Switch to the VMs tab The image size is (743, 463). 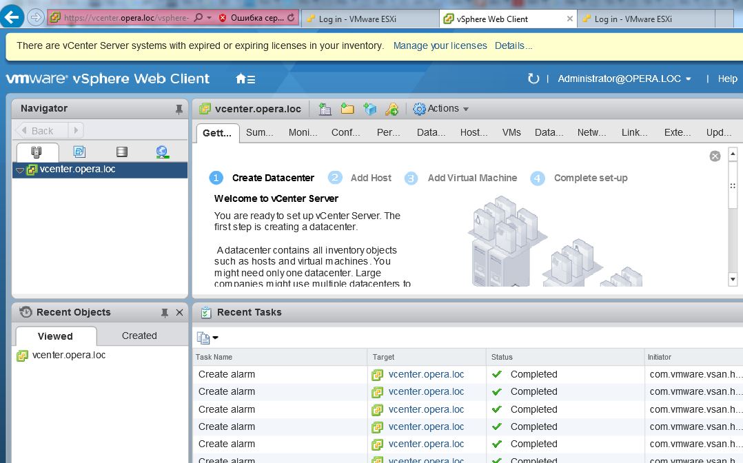point(511,133)
